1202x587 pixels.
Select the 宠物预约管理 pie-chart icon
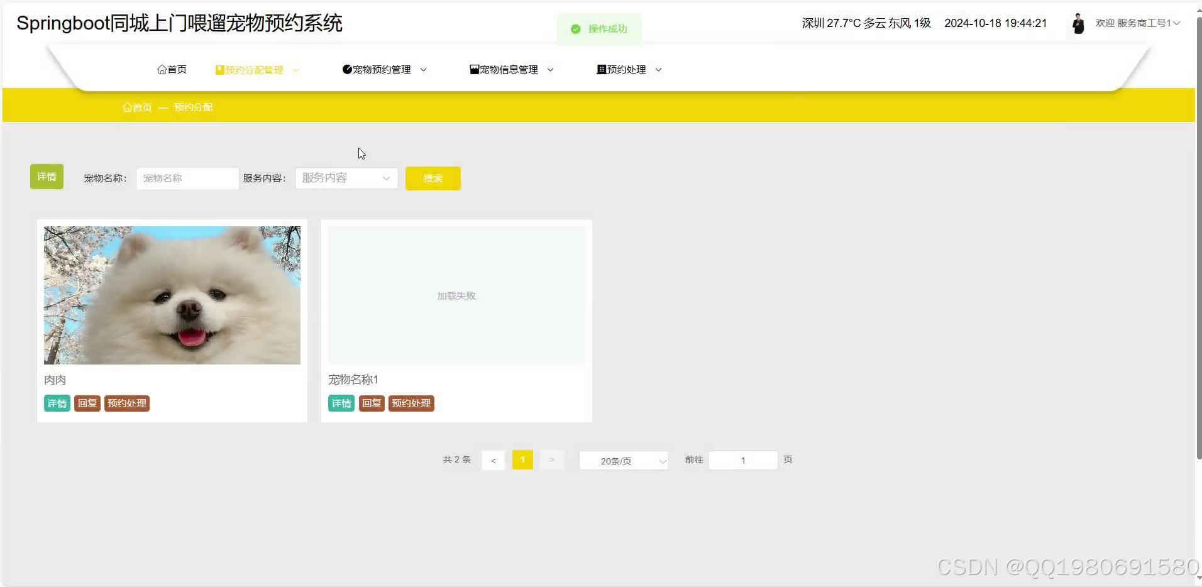point(346,69)
